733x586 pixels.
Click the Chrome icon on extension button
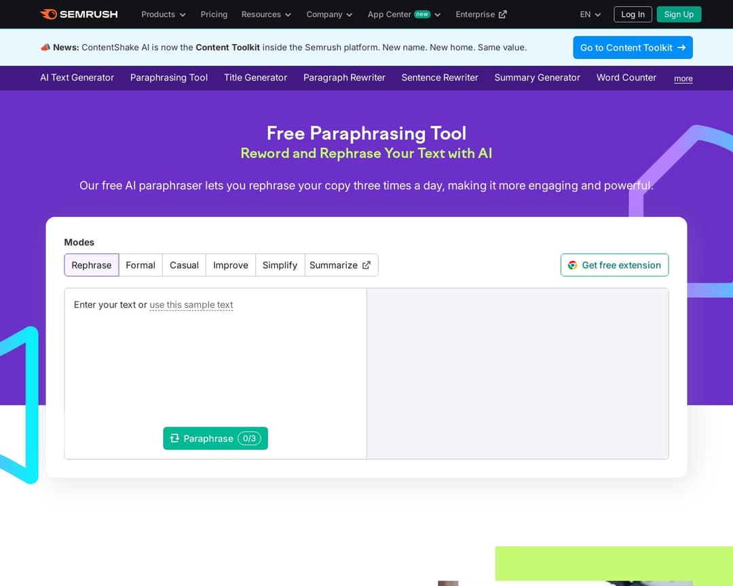[x=573, y=265]
